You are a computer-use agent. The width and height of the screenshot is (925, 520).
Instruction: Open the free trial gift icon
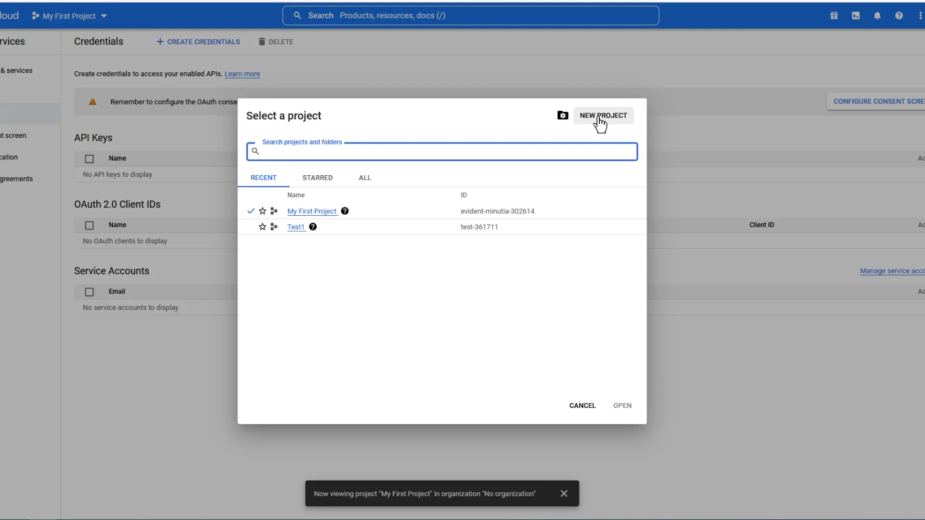[834, 16]
